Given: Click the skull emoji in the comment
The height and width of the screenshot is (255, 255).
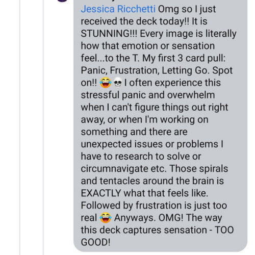Looking at the screenshot, I should (118, 83).
